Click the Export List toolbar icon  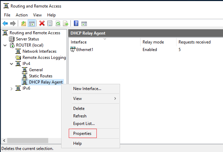[x=66, y=23]
